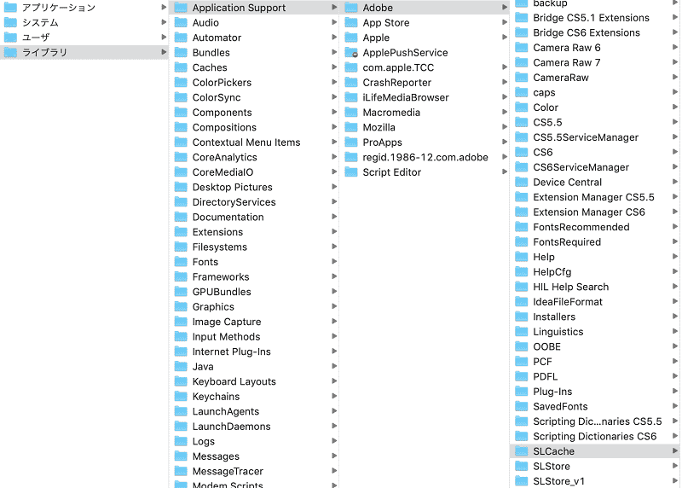Click the Camera Raw 7 folder icon

tap(522, 62)
